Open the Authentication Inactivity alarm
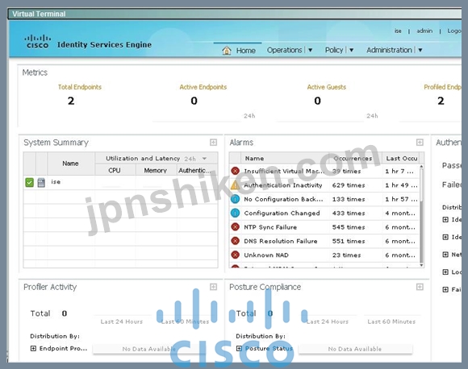The height and width of the screenshot is (369, 468). tap(283, 185)
